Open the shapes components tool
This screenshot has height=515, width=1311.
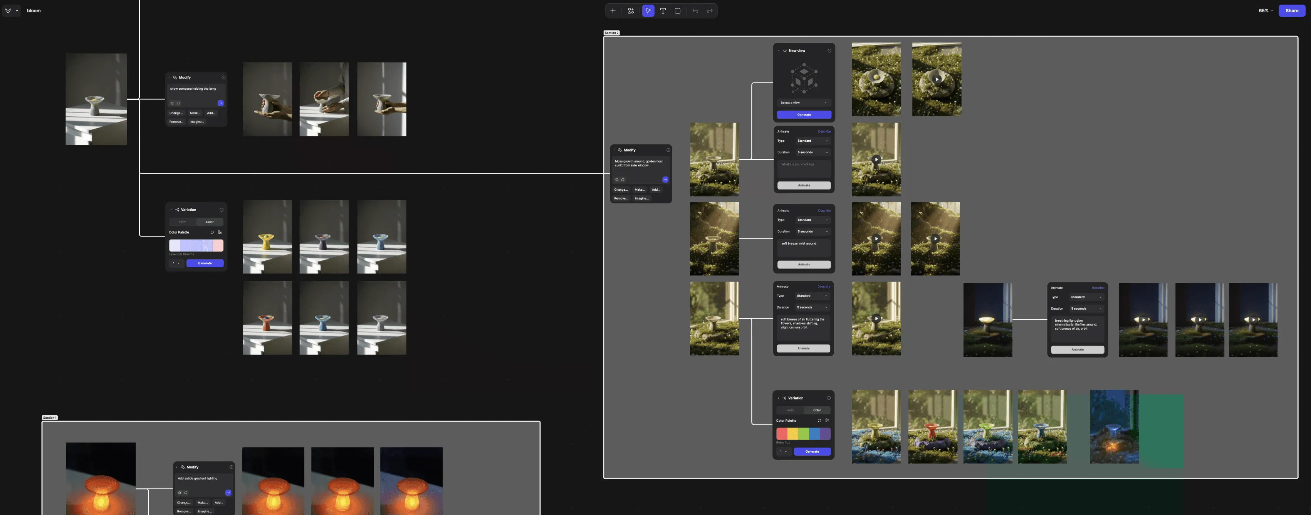631,11
